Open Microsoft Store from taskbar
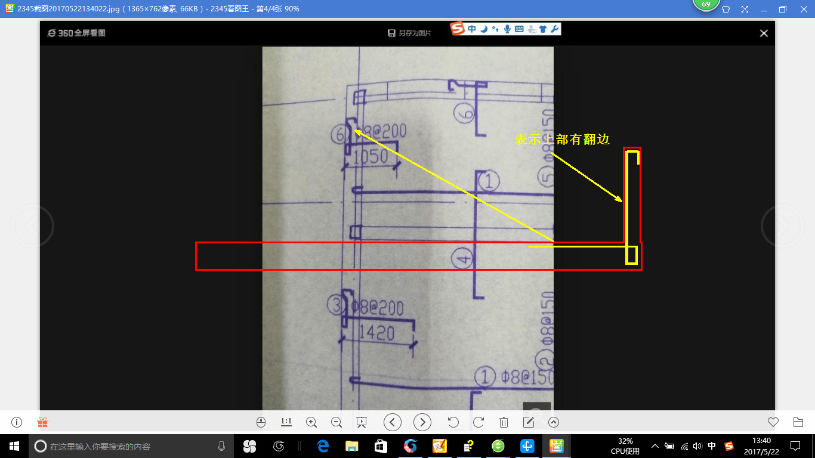Image resolution: width=815 pixels, height=458 pixels. [380, 446]
